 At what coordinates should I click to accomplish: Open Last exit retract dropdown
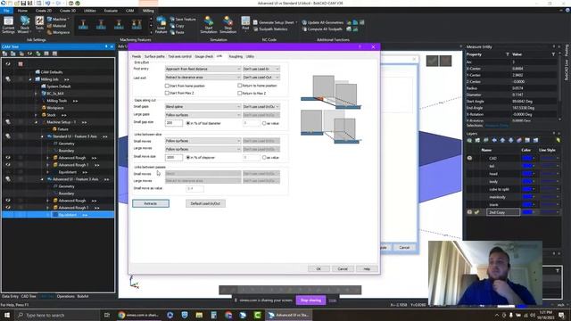203,78
